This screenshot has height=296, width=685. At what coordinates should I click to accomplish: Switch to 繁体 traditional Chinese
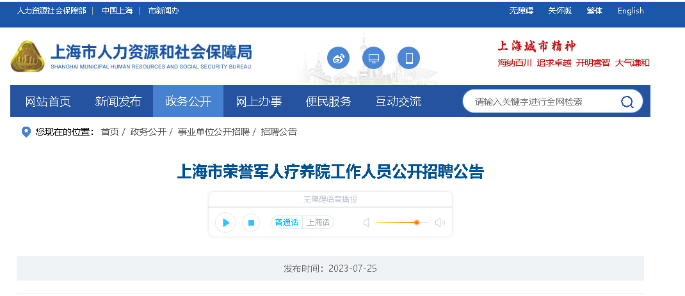595,11
